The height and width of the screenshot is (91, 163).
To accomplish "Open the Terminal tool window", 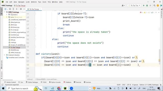I will click(x=77, y=82).
